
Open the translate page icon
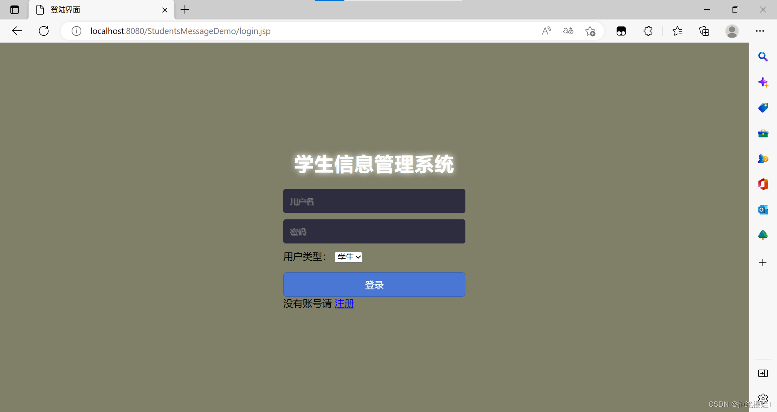pos(568,31)
